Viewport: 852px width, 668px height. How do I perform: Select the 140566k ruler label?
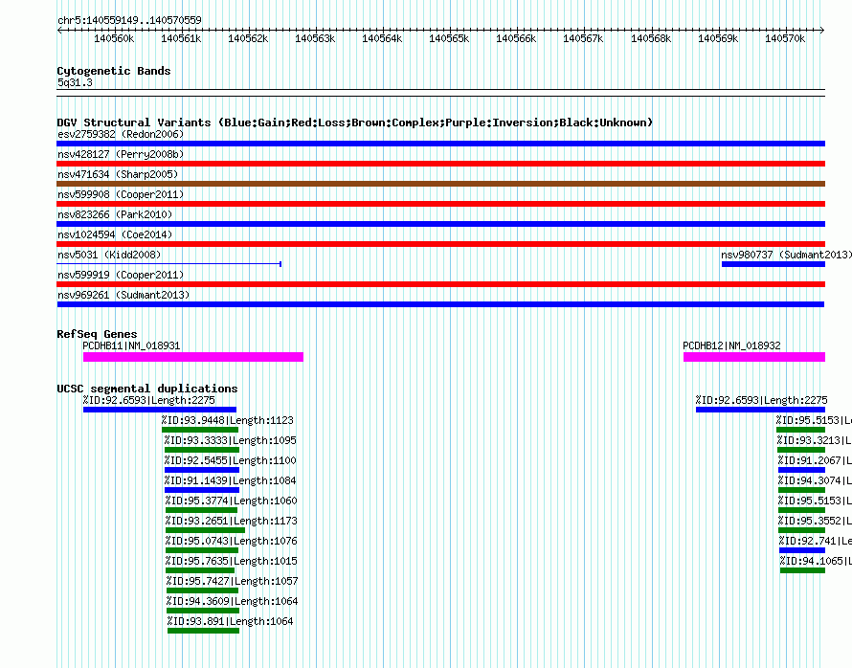(x=516, y=38)
